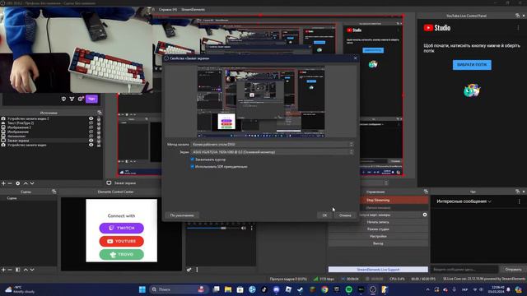Remove scene with minus icon in Scenes toolbar
This screenshot has width=527, height=296.
(x=10, y=270)
